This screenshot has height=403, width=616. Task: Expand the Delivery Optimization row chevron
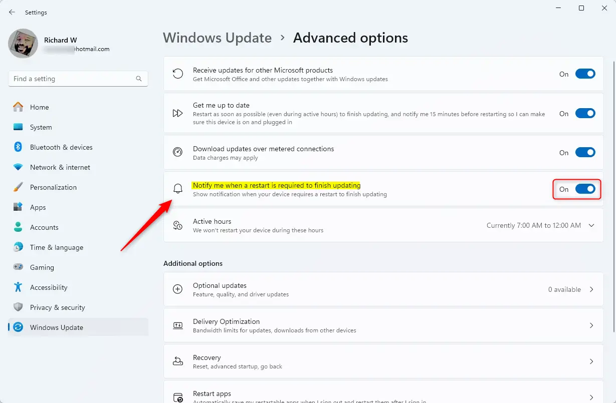[x=591, y=325]
